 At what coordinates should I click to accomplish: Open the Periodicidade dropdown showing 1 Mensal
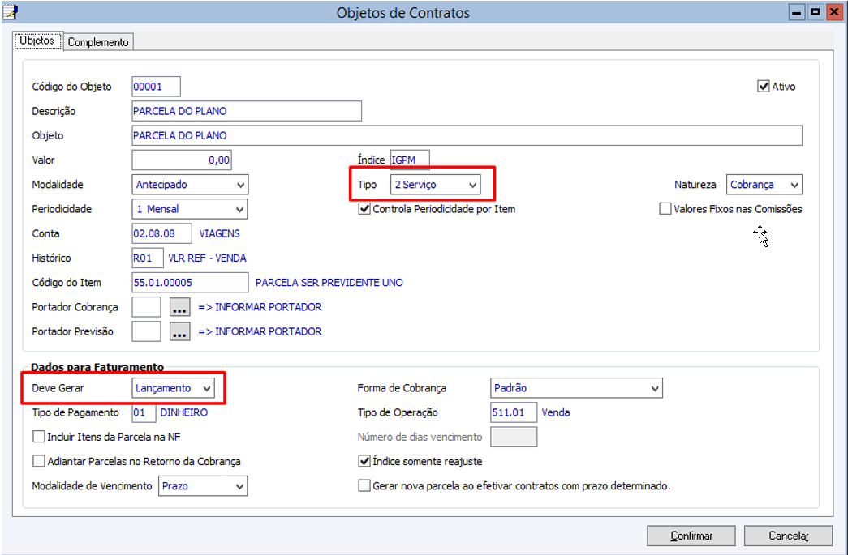point(190,209)
